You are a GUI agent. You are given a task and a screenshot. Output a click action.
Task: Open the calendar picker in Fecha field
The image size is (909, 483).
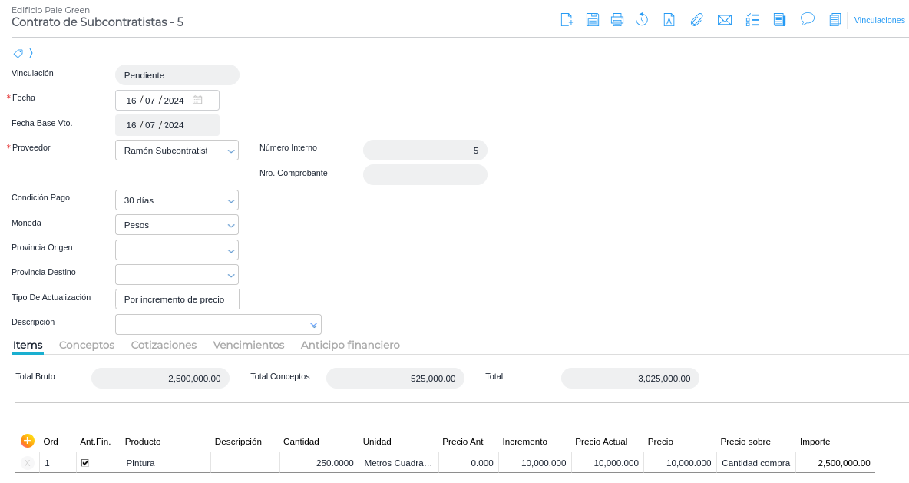pyautogui.click(x=197, y=100)
